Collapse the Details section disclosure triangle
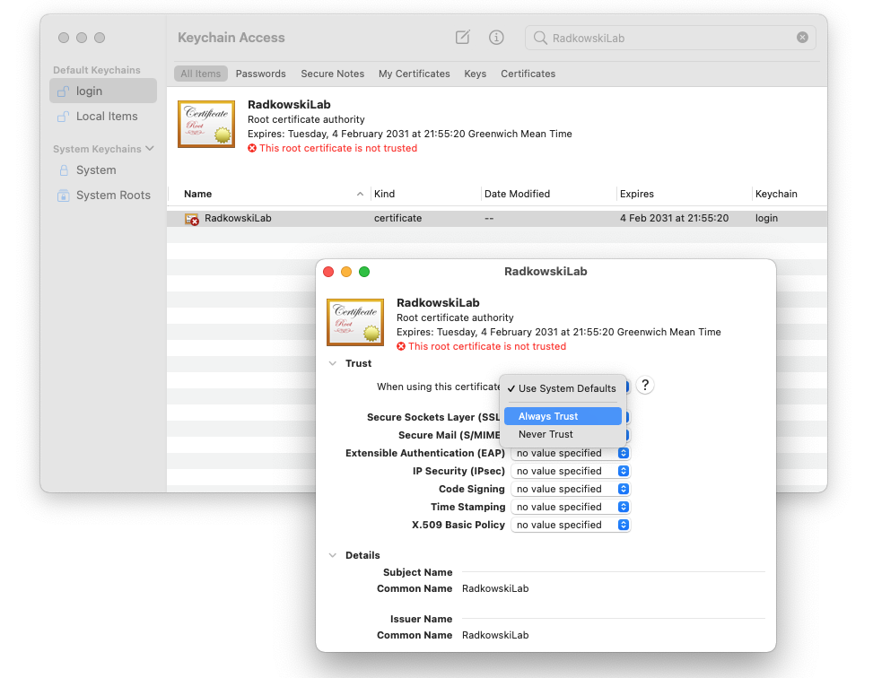The height and width of the screenshot is (678, 873). [332, 555]
